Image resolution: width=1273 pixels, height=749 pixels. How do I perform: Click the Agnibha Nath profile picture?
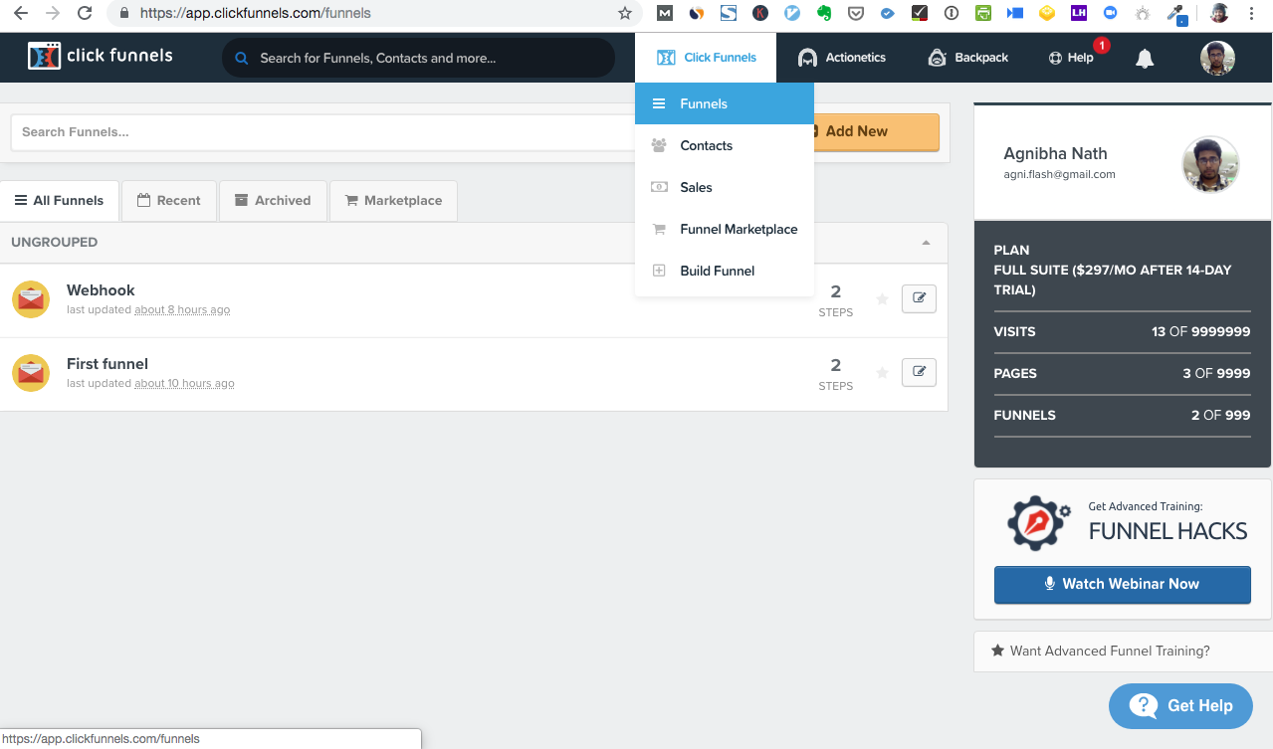(x=1210, y=164)
